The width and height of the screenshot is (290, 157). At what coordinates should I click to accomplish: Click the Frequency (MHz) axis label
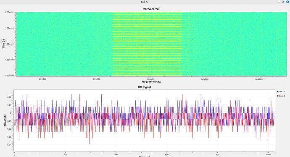coord(151,81)
